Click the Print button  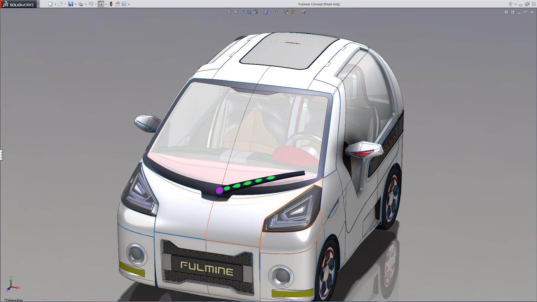tap(81, 4)
